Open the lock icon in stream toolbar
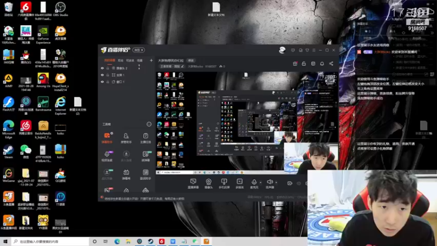The height and width of the screenshot is (246, 437). click(x=304, y=63)
